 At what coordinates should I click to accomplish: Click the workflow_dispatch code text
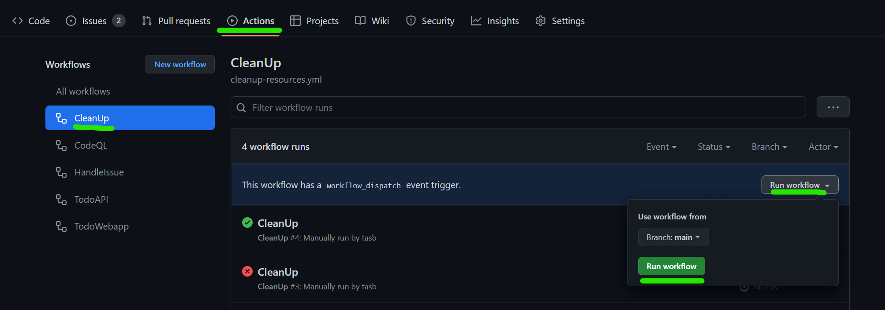point(363,186)
